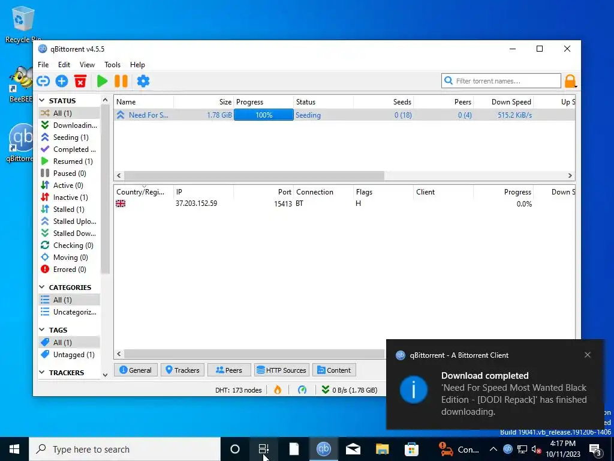Open Task View on the taskbar

pos(264,449)
